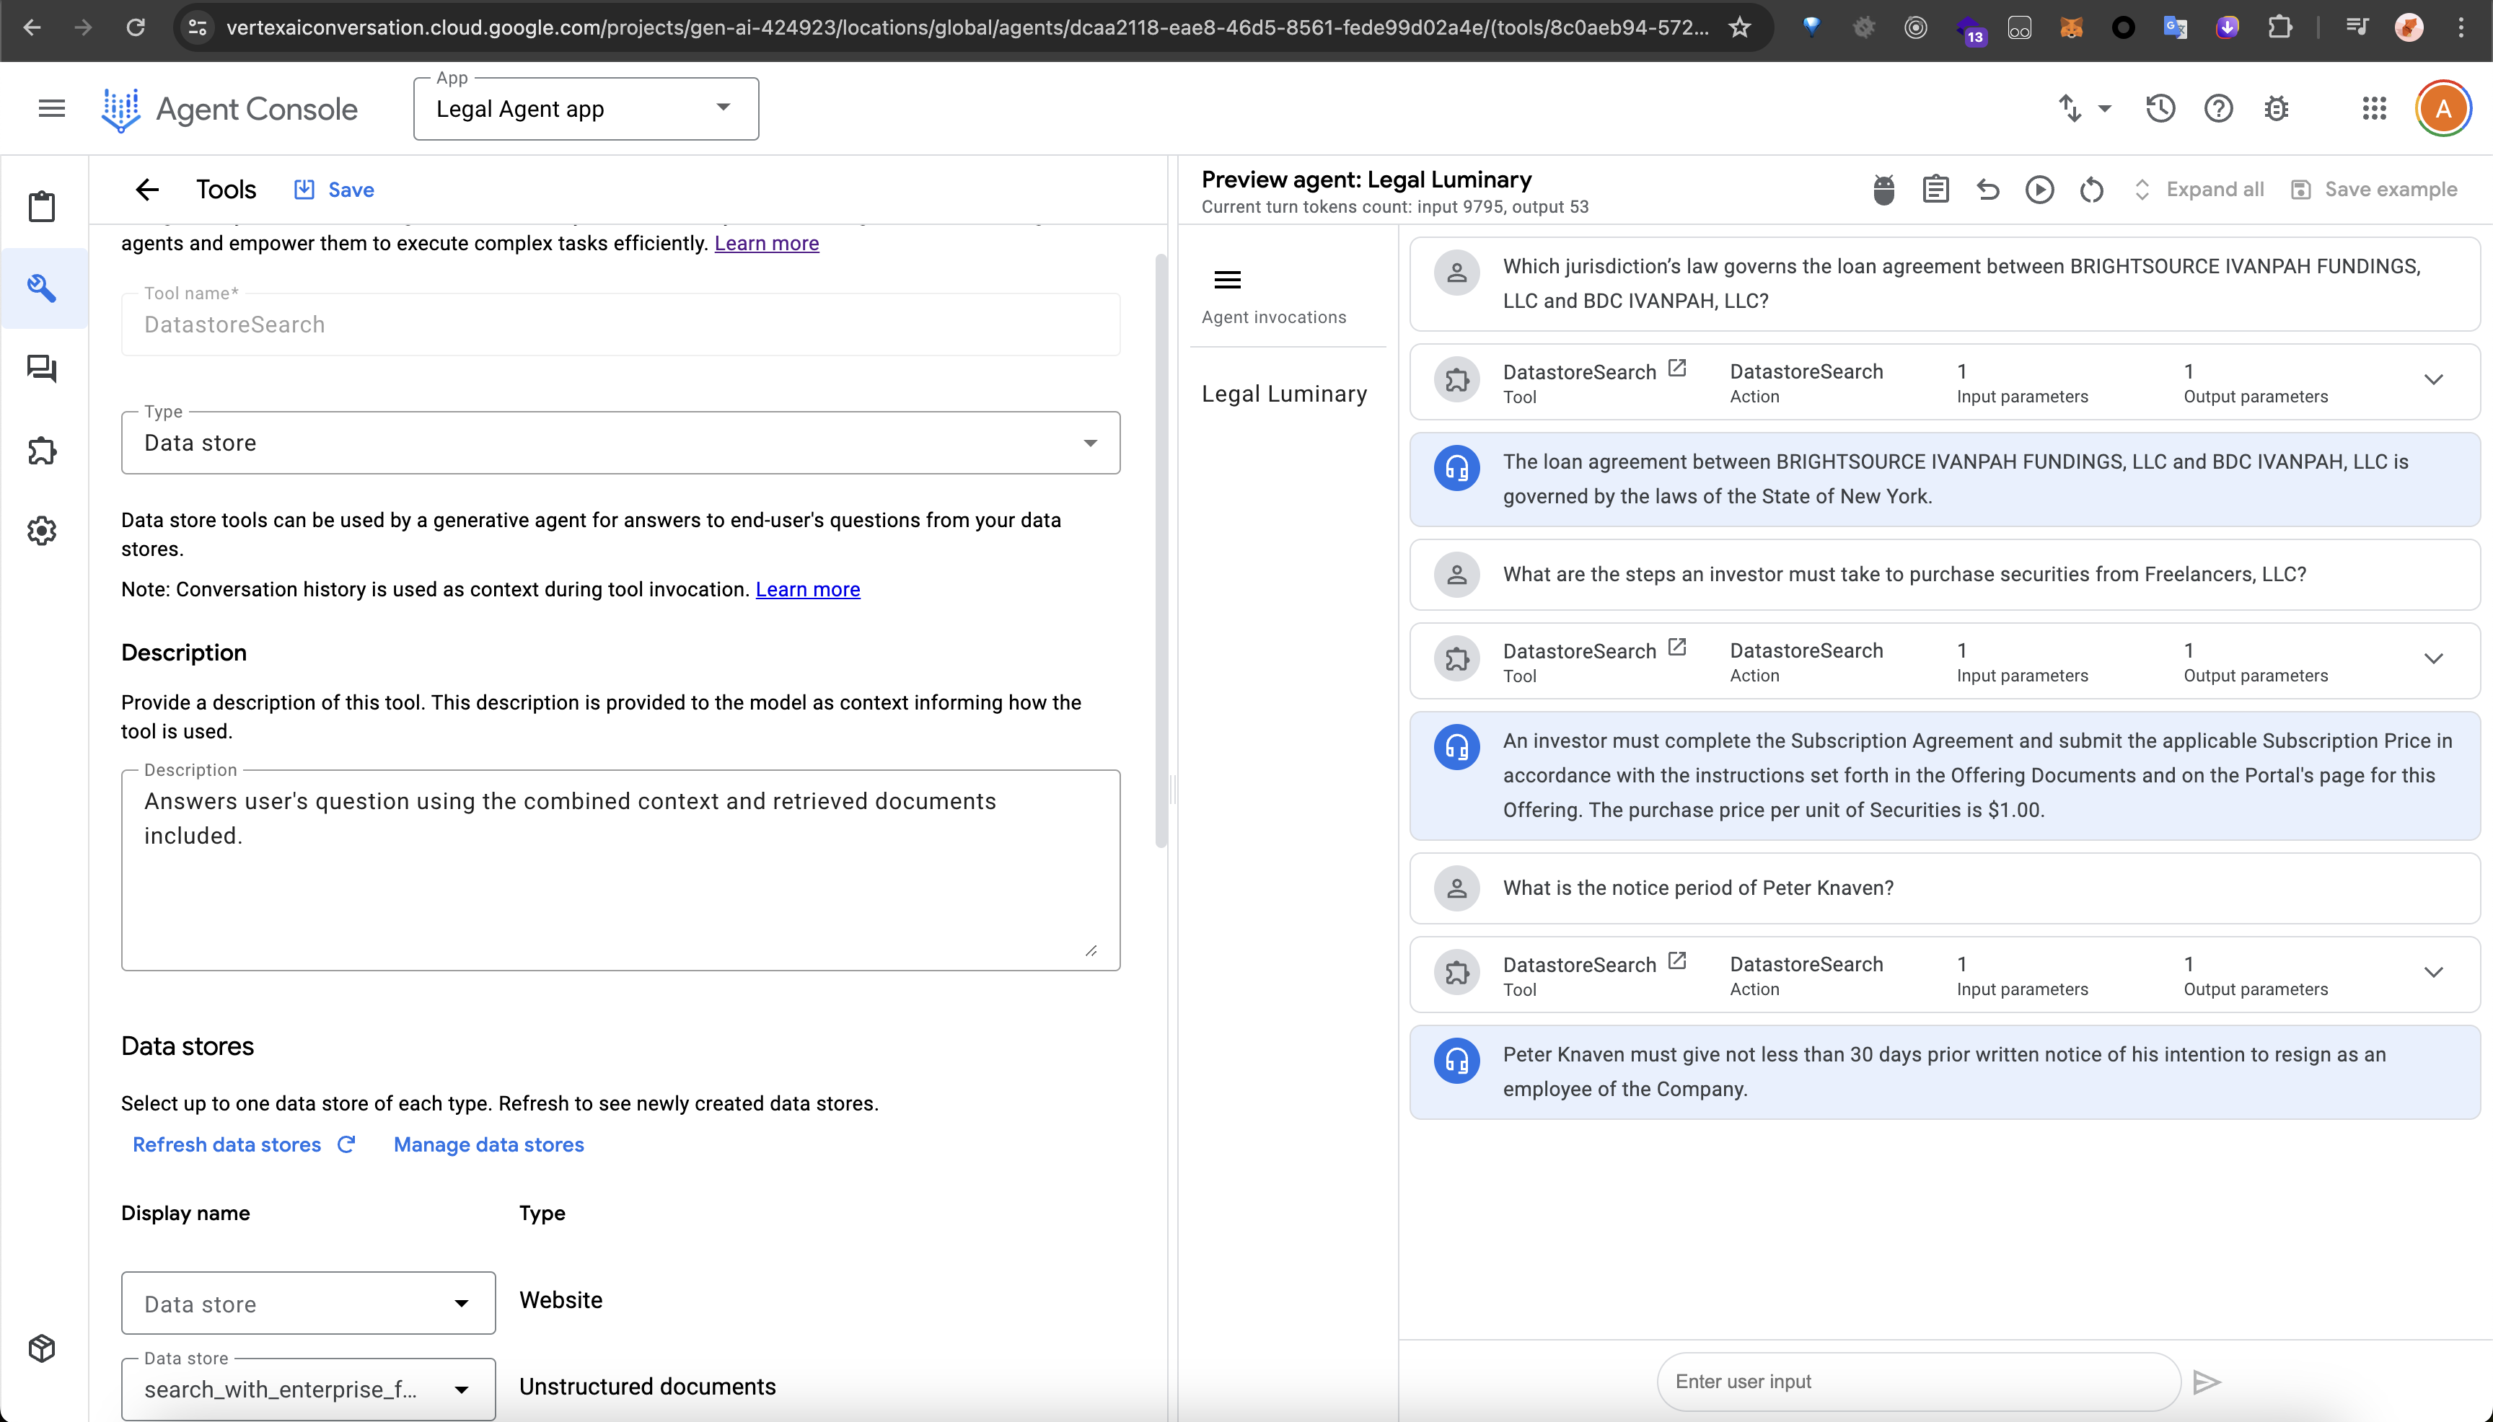Reset the conversation with restart icon
The height and width of the screenshot is (1422, 2493).
[x=2090, y=190]
